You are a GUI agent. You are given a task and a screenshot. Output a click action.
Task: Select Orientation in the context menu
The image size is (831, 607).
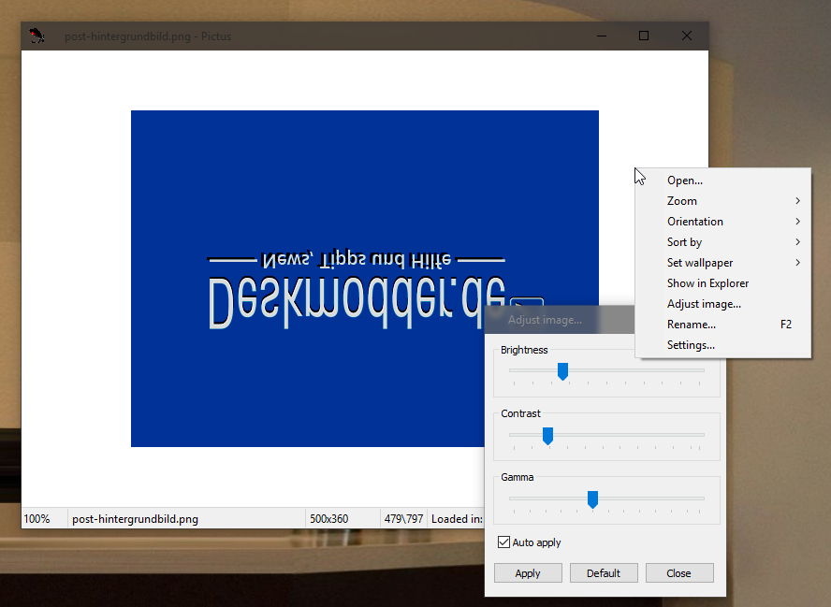click(722, 222)
